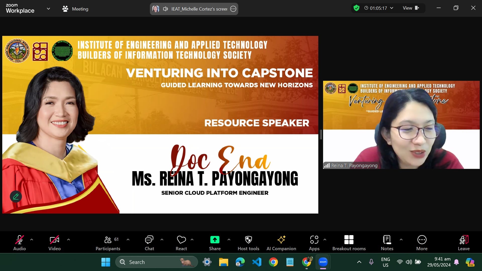The width and height of the screenshot is (482, 271).
Task: Switch to the Meeting tab
Action: [x=75, y=9]
